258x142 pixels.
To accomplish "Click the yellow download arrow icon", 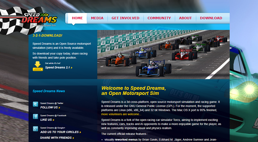I will tap(38, 66).
